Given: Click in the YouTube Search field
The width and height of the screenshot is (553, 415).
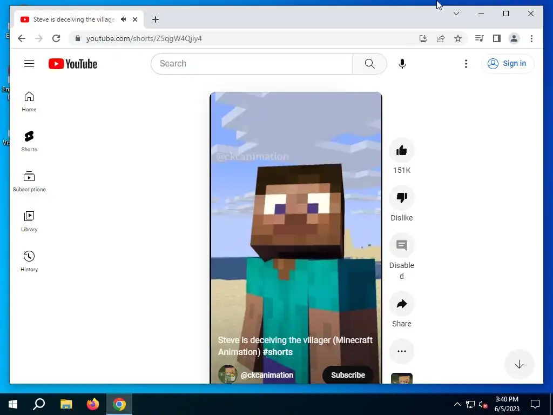Looking at the screenshot, I should point(252,64).
